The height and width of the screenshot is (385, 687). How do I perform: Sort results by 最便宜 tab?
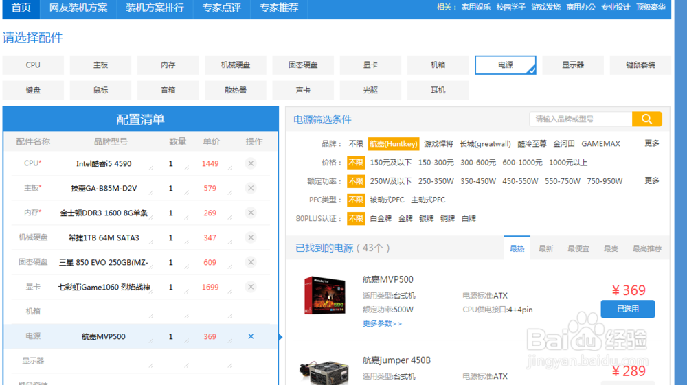(578, 248)
